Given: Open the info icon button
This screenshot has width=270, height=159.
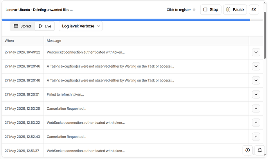Looking at the screenshot, I should [x=247, y=150].
